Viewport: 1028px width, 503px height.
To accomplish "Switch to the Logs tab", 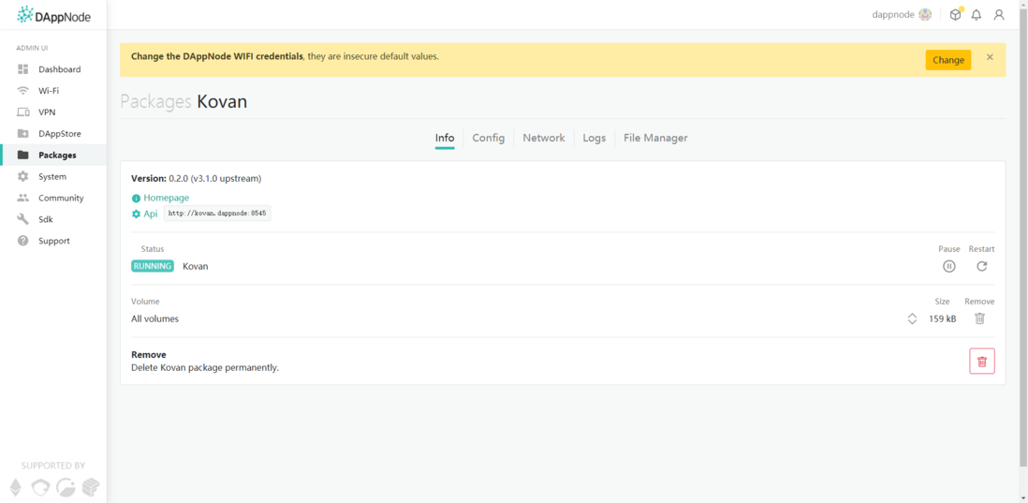I will click(x=594, y=139).
